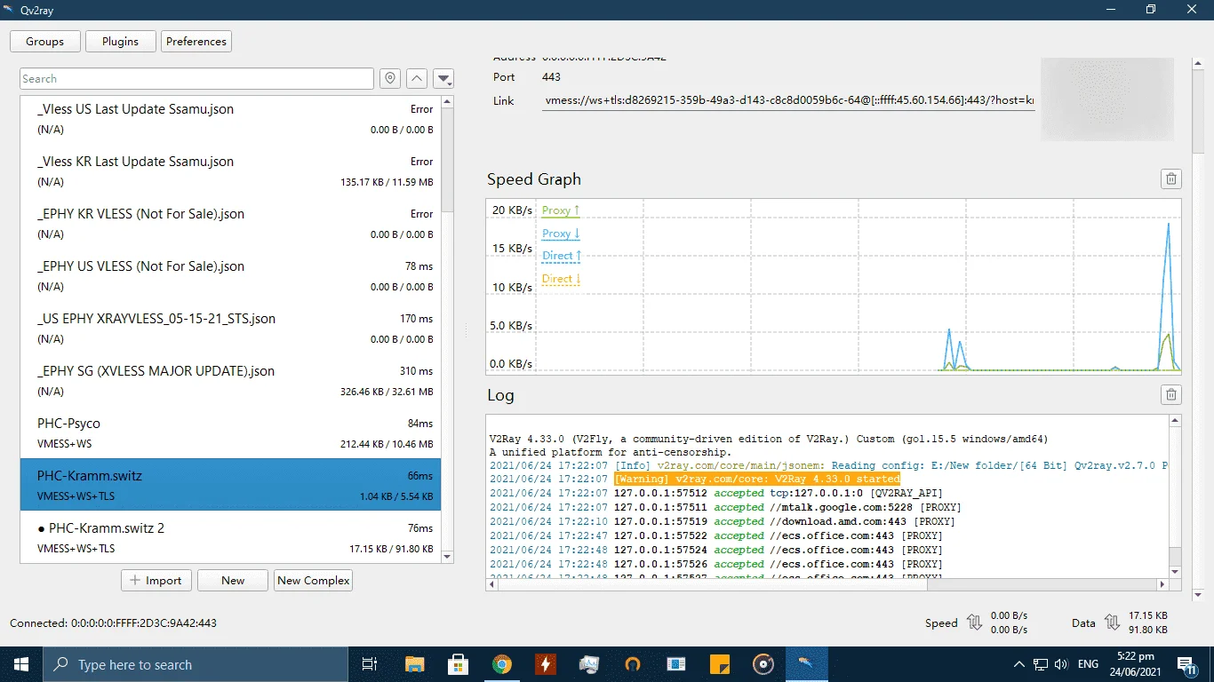
Task: Click the Connected status bar text
Action: (113, 623)
